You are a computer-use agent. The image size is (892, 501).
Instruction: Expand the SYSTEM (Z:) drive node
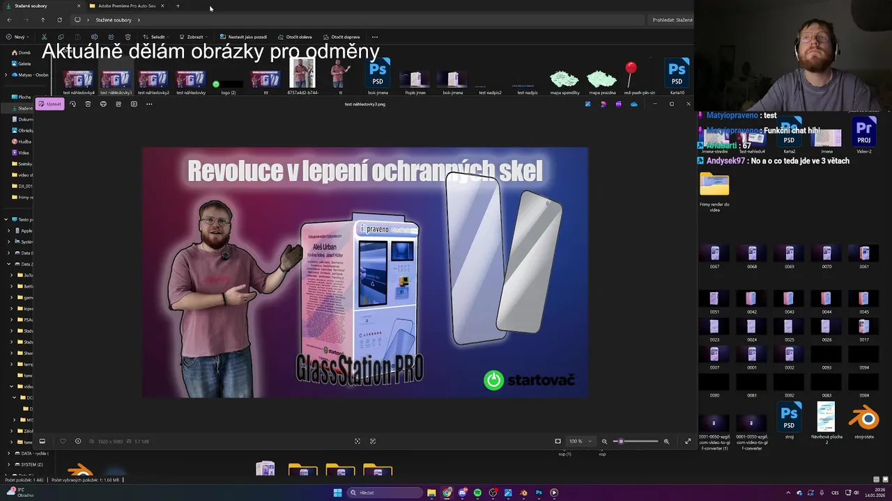(8, 464)
